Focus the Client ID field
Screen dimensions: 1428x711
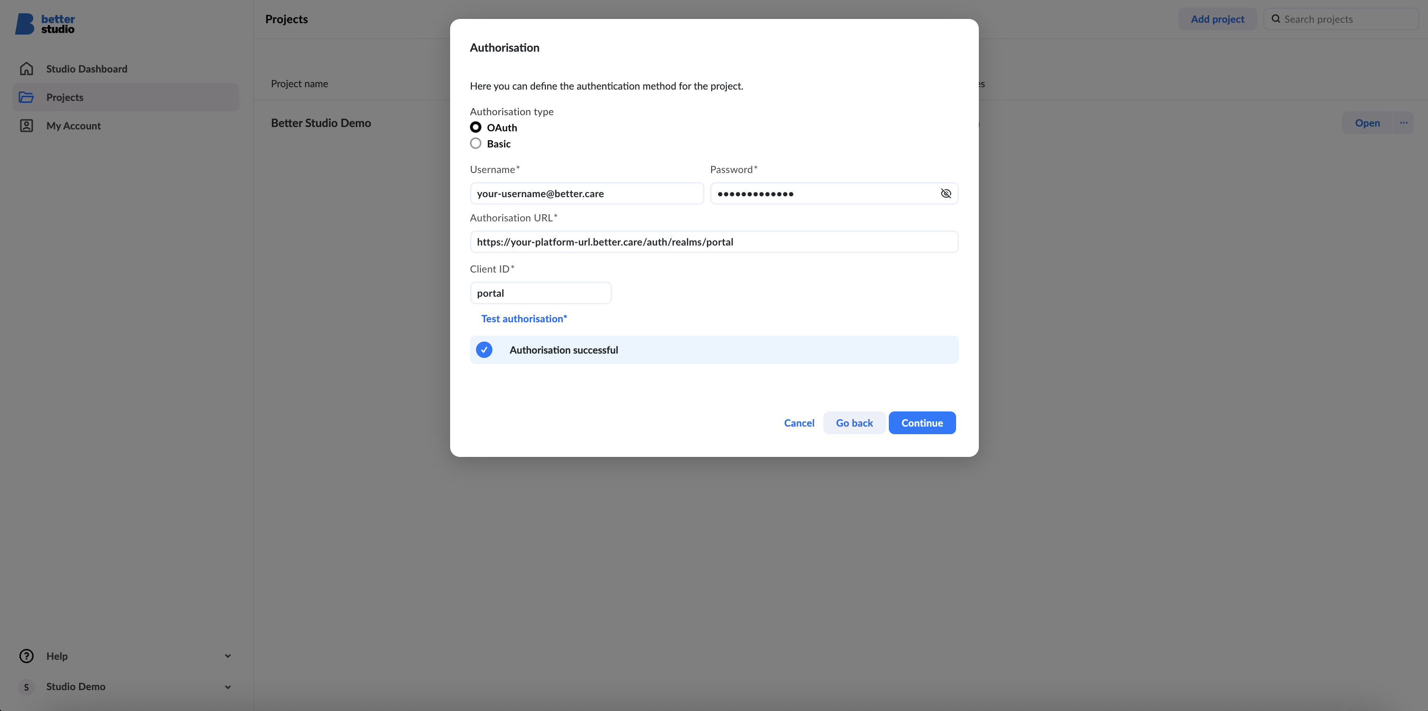coord(541,293)
